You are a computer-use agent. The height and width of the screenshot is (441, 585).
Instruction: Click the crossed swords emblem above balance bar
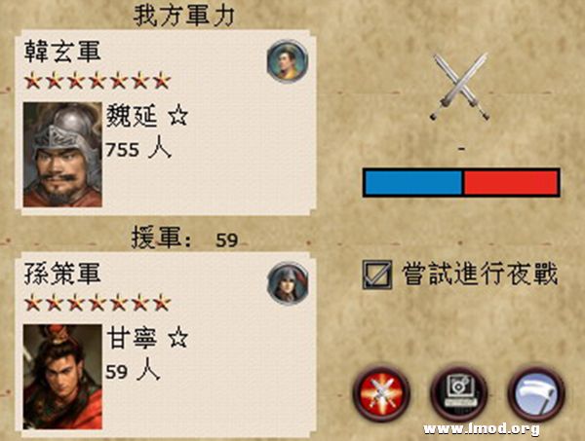[x=460, y=87]
